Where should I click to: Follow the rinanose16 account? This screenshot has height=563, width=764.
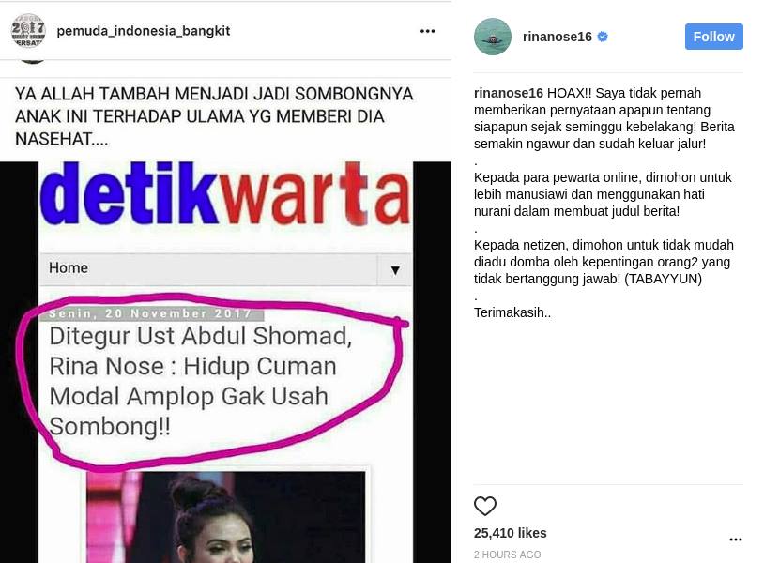point(714,37)
